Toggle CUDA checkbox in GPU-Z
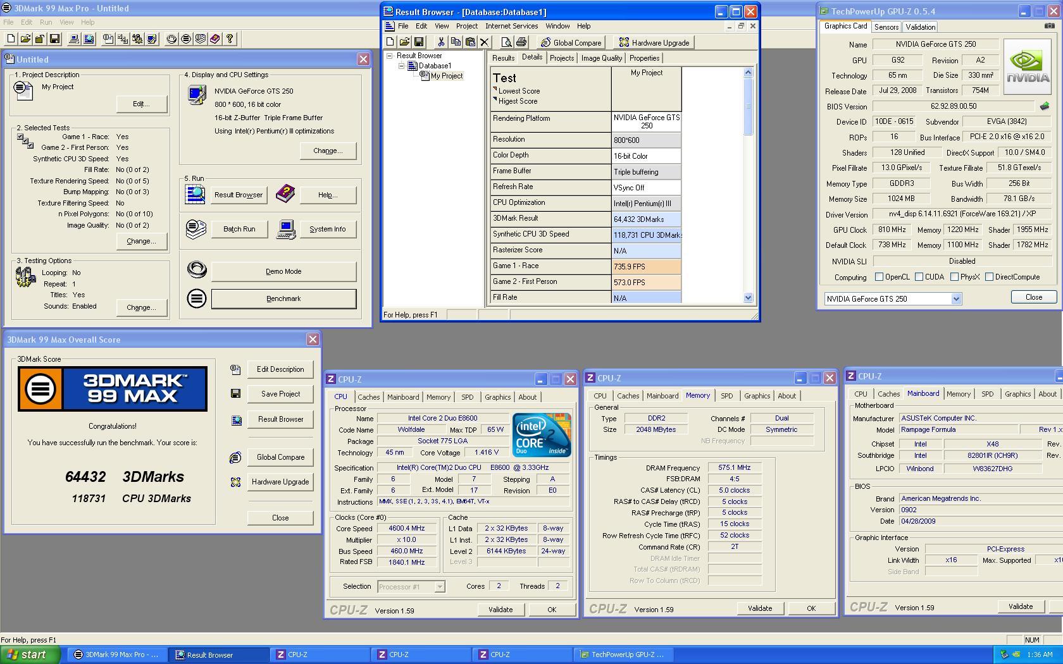The image size is (1063, 664). (919, 277)
